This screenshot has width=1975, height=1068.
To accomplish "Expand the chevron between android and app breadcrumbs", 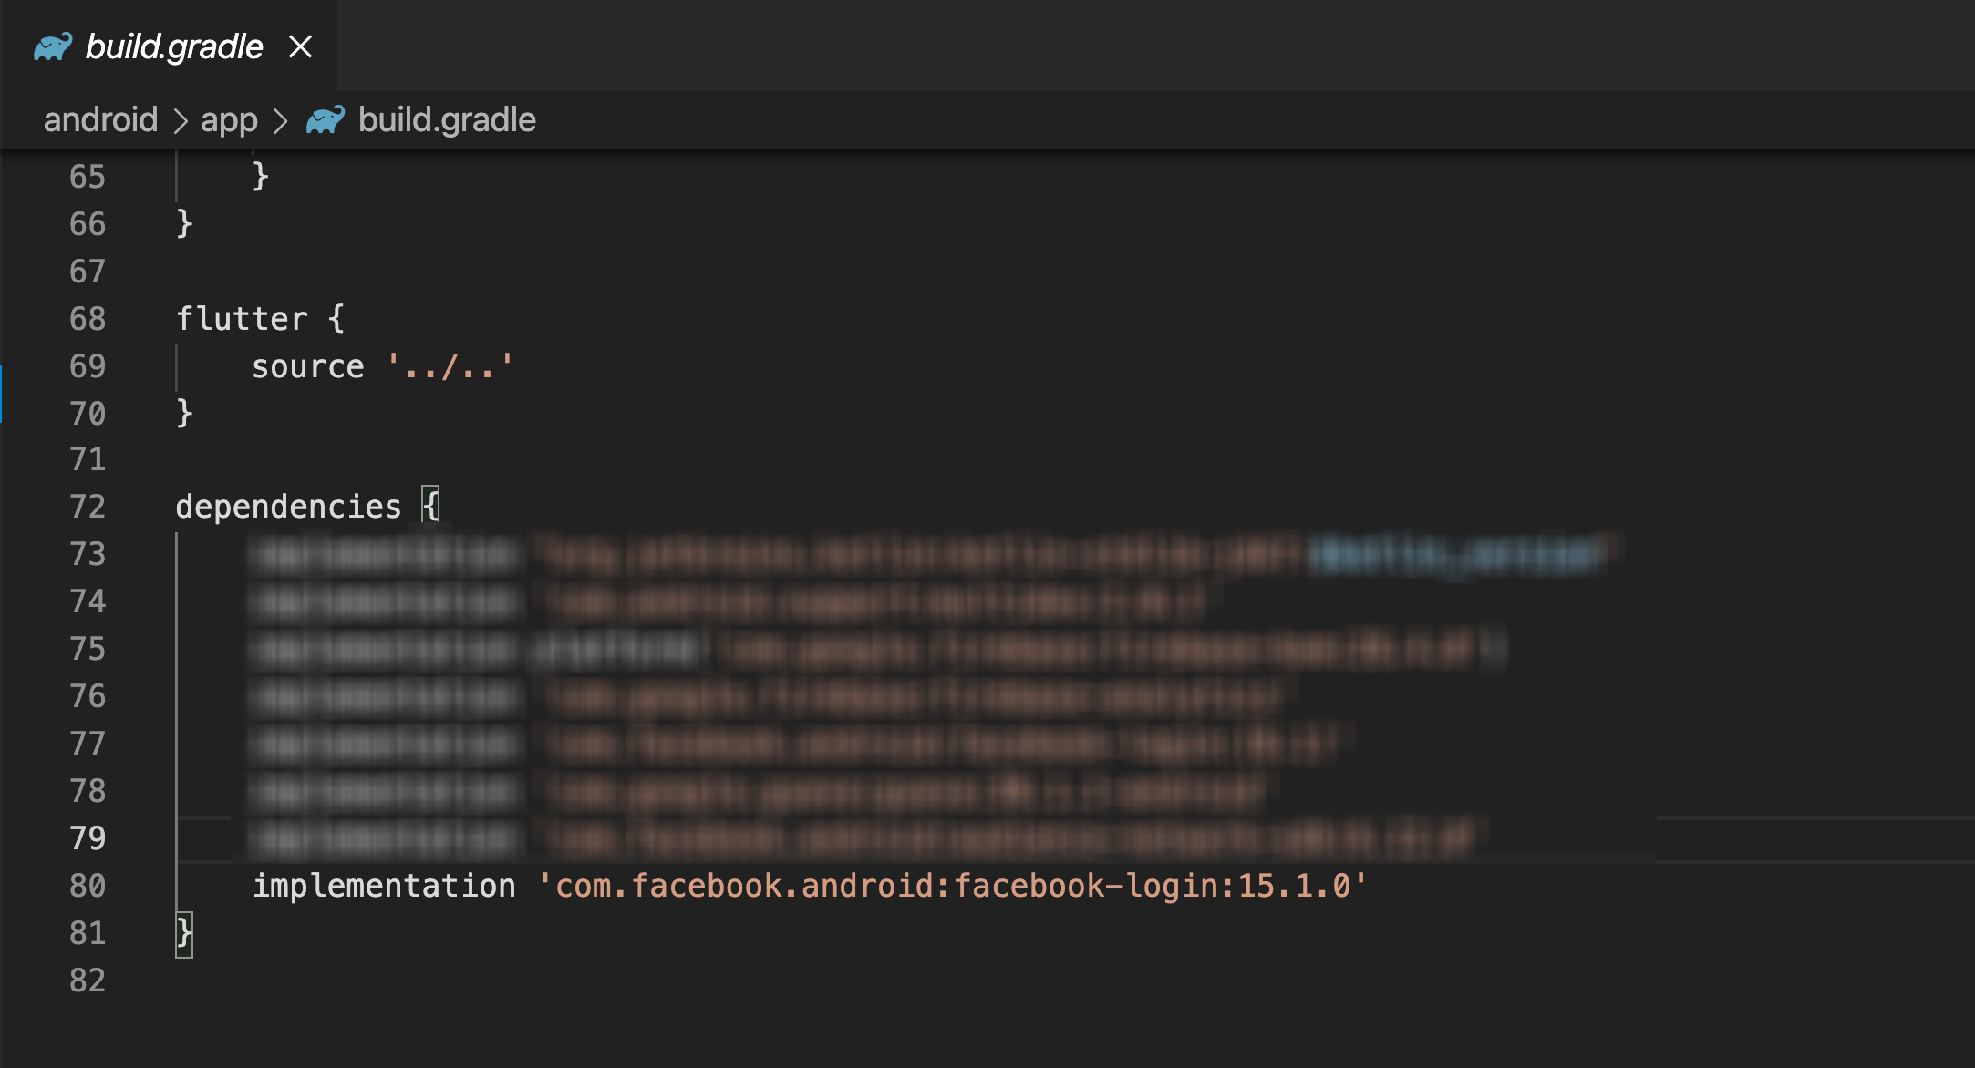I will [x=182, y=121].
